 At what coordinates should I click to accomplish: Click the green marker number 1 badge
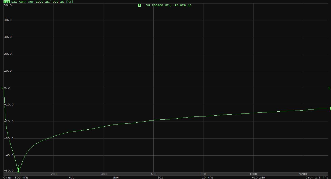coord(139,5)
